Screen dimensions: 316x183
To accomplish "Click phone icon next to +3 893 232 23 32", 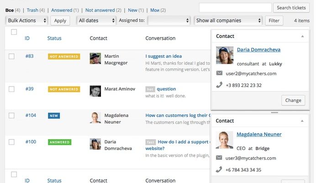I will [219, 85].
